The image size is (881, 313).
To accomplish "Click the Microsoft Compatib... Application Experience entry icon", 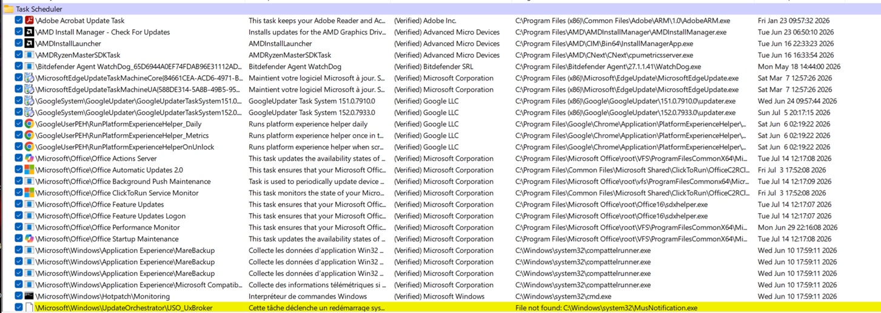I will click(x=28, y=285).
